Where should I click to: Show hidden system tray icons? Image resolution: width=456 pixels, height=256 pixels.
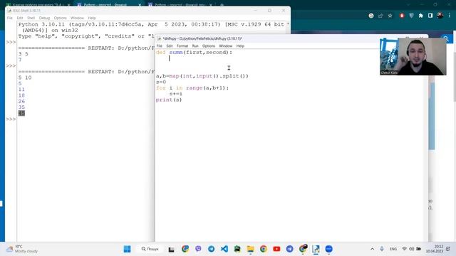point(372,249)
